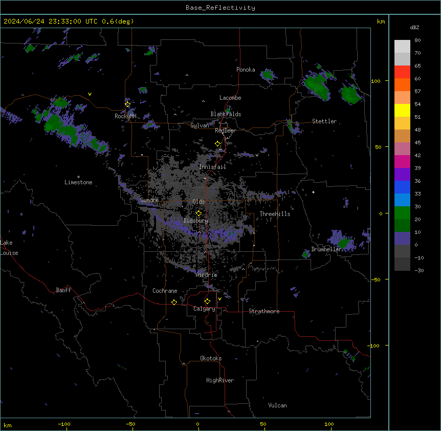Click the Cochrane label

tap(165, 291)
